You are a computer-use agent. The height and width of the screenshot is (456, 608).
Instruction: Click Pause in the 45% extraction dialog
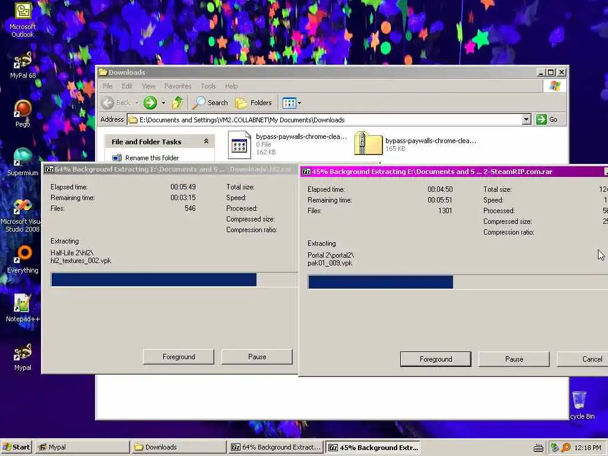tap(514, 359)
